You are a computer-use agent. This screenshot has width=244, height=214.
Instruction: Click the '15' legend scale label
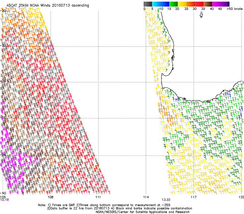pyautogui.click(x=169, y=9)
